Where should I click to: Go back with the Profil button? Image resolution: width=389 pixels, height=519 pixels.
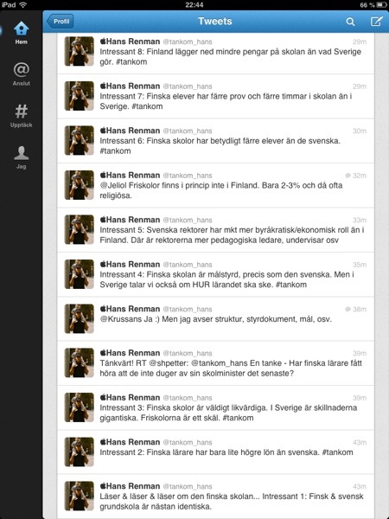point(60,22)
